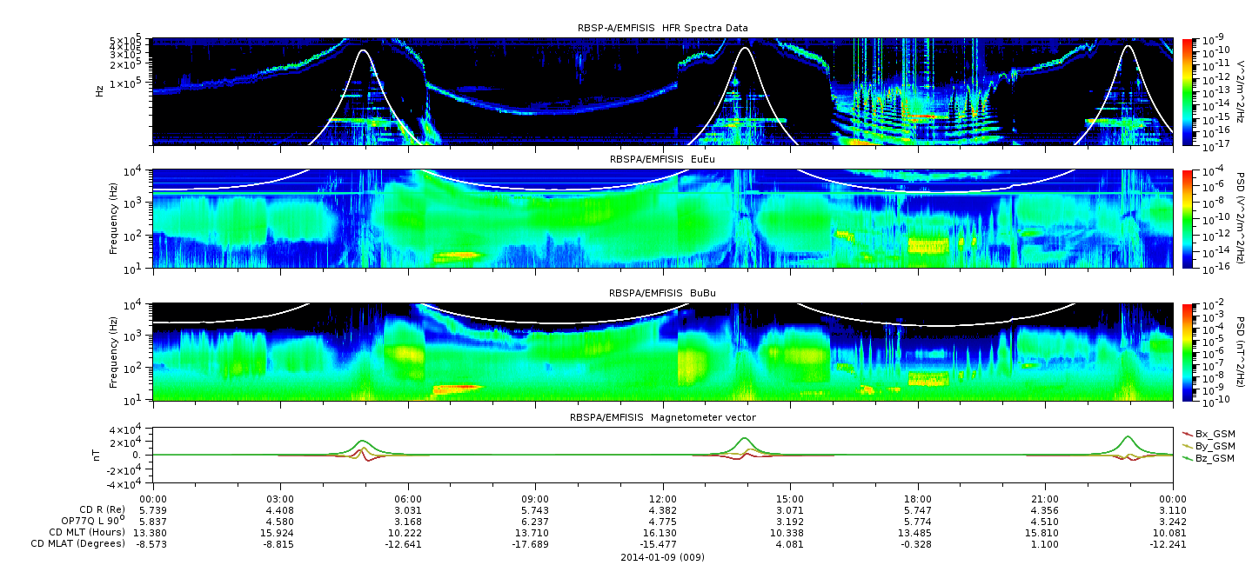Click the 2014-01-09 (009) date label
Screen dimensions: 1259x572
[x=662, y=557]
